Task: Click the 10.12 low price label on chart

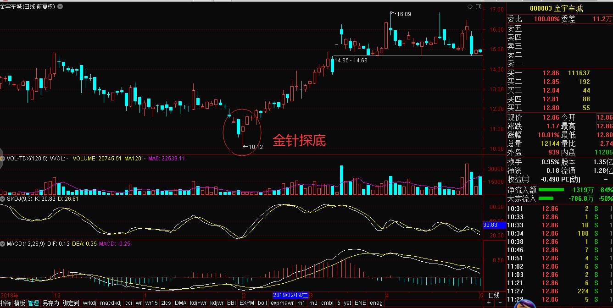Action: tap(256, 147)
